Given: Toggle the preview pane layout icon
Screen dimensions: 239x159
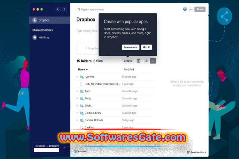Looking at the screenshot, I should tap(138, 61).
